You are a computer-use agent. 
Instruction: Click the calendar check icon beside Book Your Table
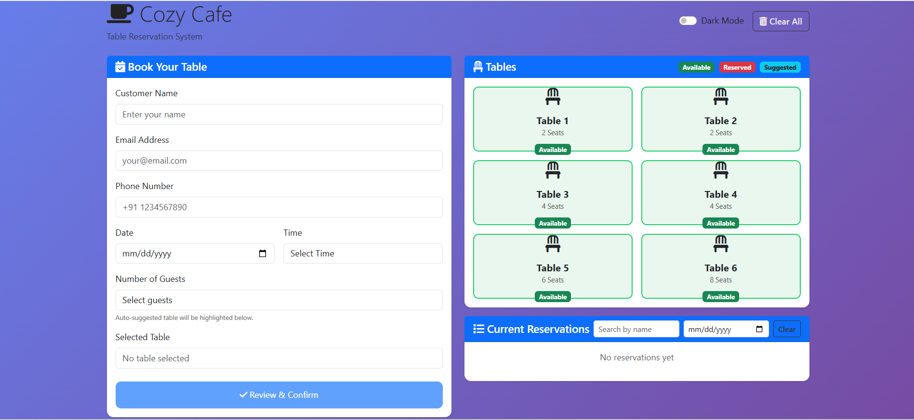point(120,67)
